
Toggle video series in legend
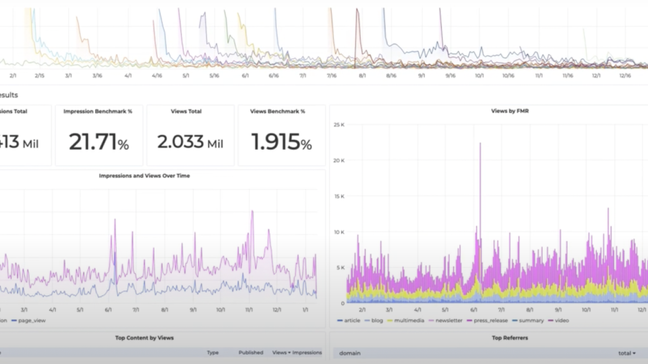[558, 321]
